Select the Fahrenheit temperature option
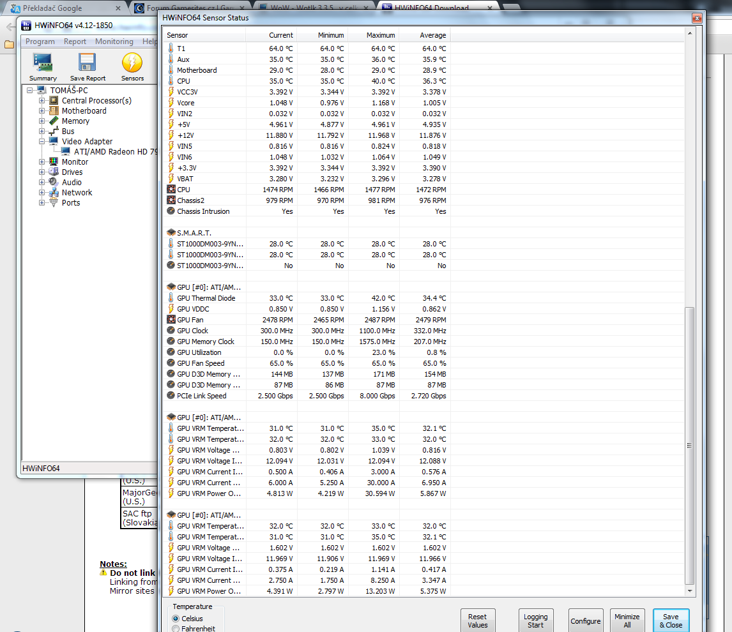Screen dimensions: 732x632 [x=176, y=629]
